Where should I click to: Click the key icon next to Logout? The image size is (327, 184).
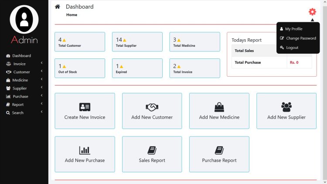pos(282,48)
